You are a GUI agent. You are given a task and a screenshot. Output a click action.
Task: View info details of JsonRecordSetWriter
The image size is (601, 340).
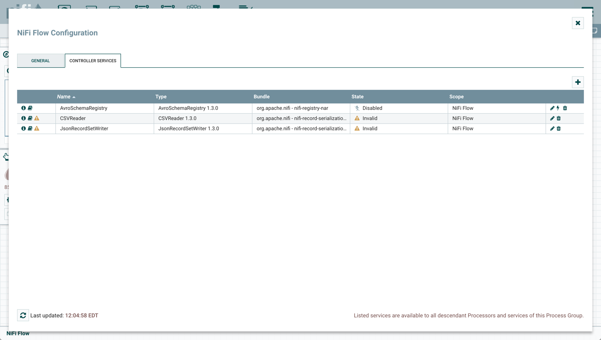pos(23,129)
